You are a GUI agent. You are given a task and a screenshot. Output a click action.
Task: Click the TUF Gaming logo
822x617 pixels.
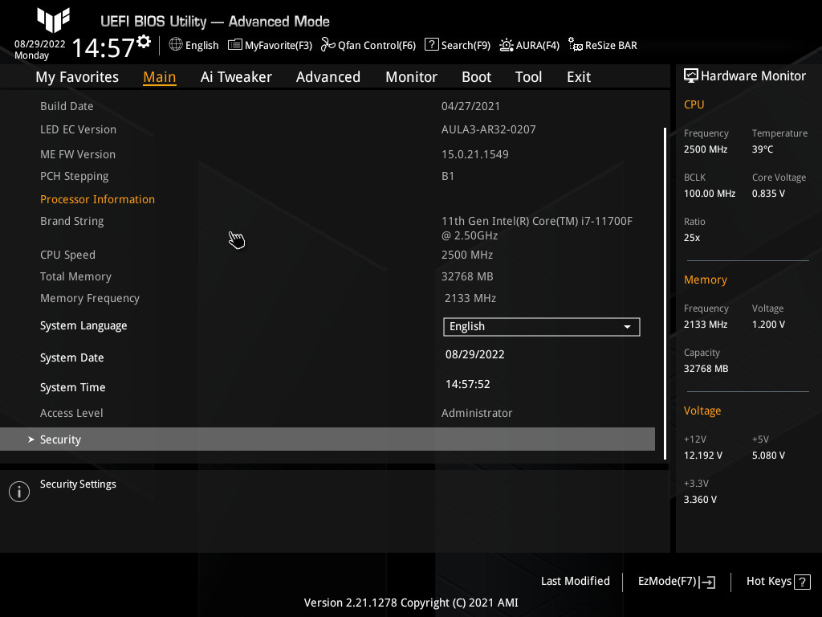(53, 20)
